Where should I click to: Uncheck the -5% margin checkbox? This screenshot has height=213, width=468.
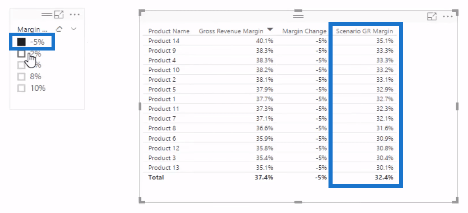pos(21,42)
